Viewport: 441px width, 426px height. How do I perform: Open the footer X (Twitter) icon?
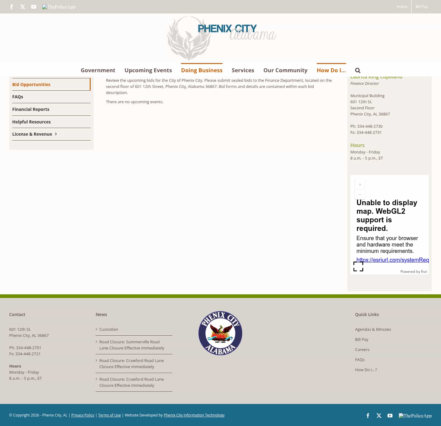(379, 416)
